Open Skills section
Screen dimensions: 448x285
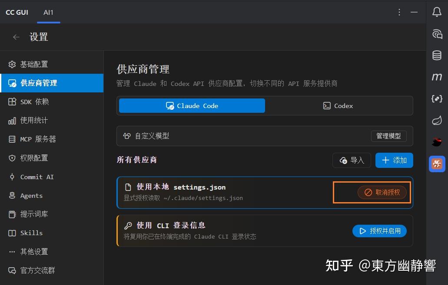[52, 233]
